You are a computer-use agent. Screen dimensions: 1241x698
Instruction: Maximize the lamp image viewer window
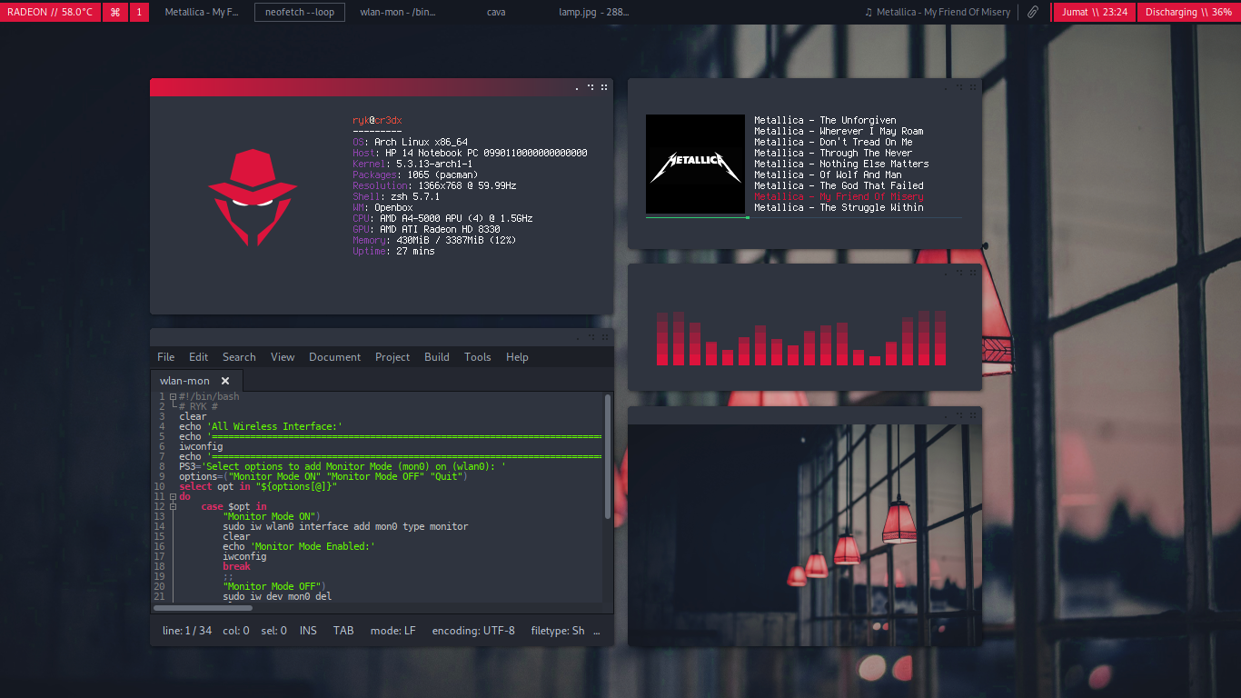(x=959, y=415)
